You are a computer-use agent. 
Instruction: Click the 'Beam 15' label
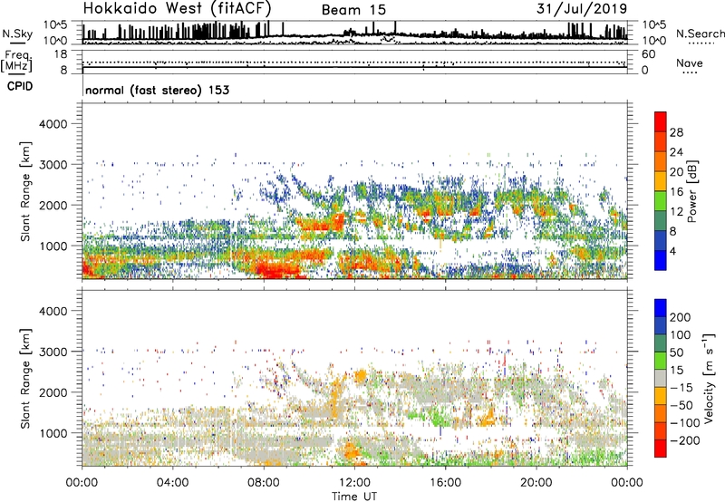[353, 10]
